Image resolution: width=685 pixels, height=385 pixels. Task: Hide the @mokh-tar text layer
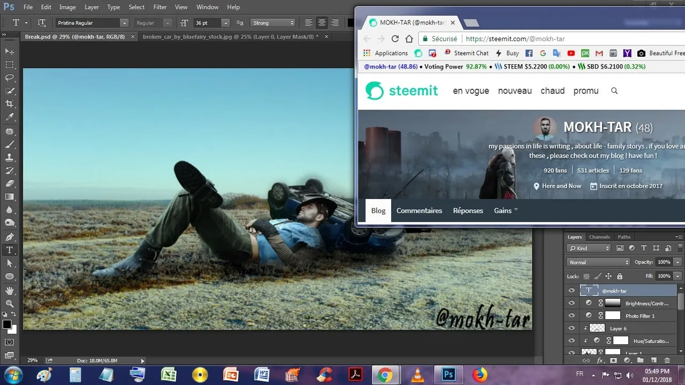pyautogui.click(x=572, y=291)
